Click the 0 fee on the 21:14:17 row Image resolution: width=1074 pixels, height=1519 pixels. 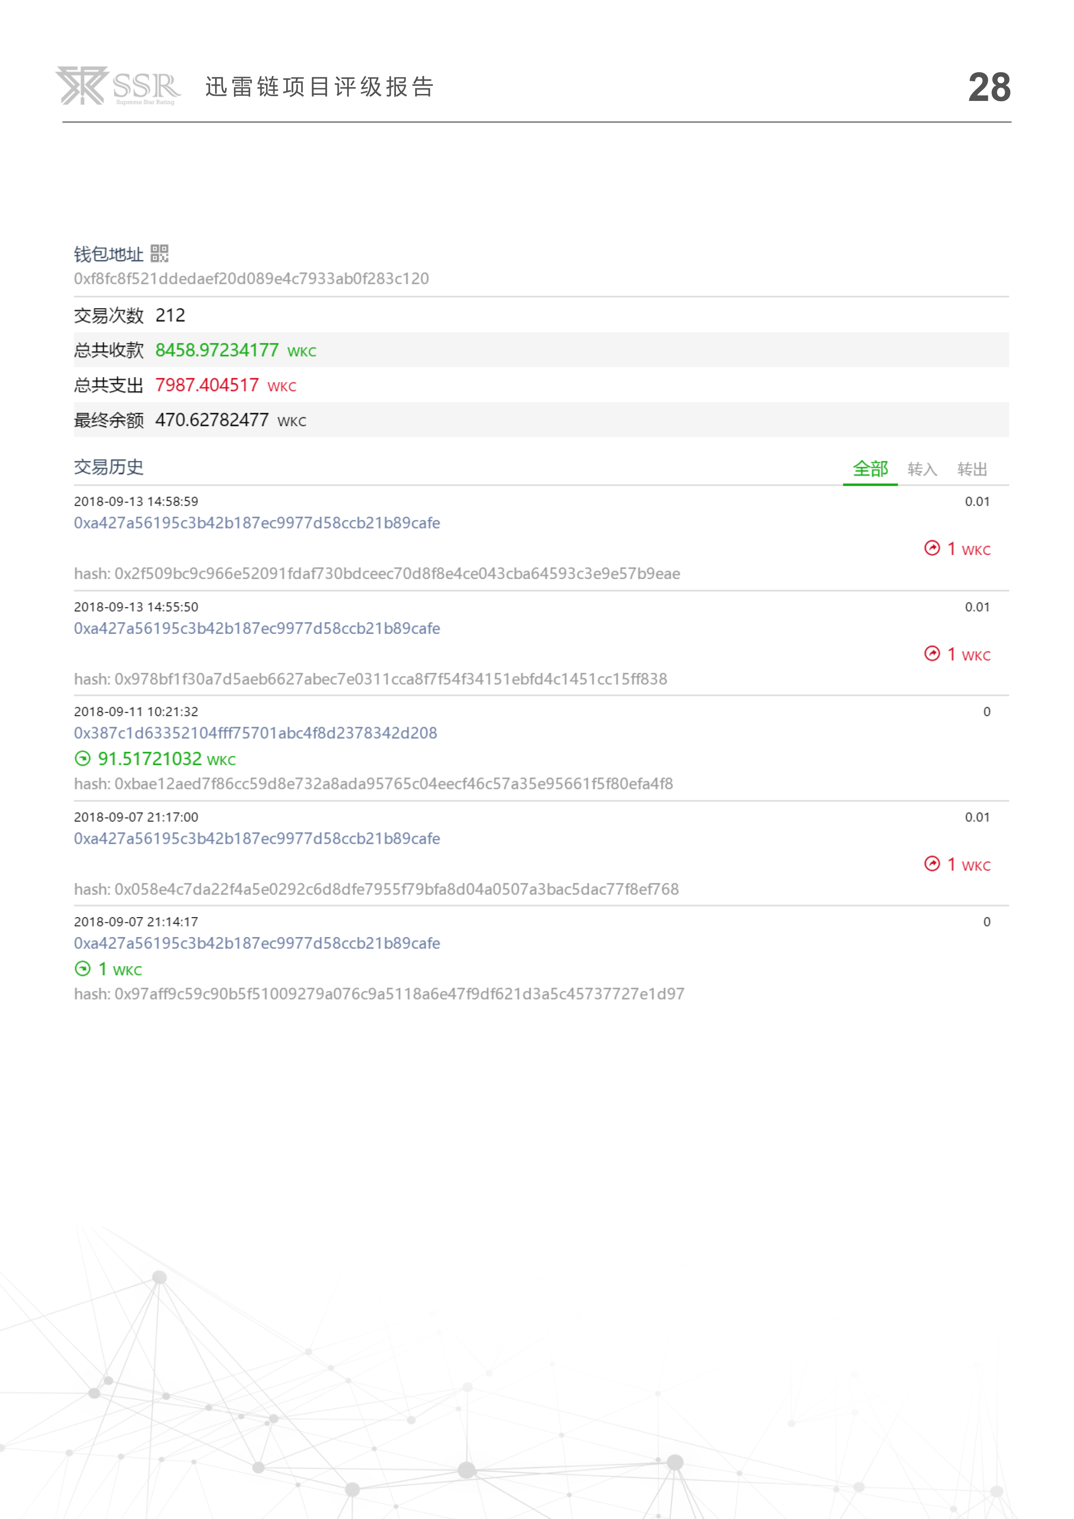987,922
